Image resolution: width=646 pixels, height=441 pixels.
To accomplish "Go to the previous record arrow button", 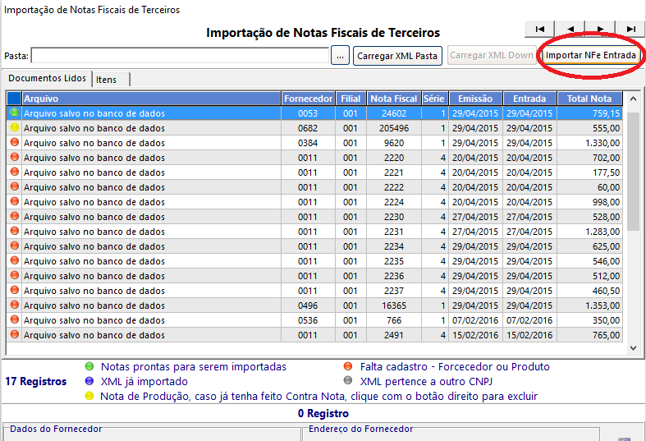I will [570, 29].
